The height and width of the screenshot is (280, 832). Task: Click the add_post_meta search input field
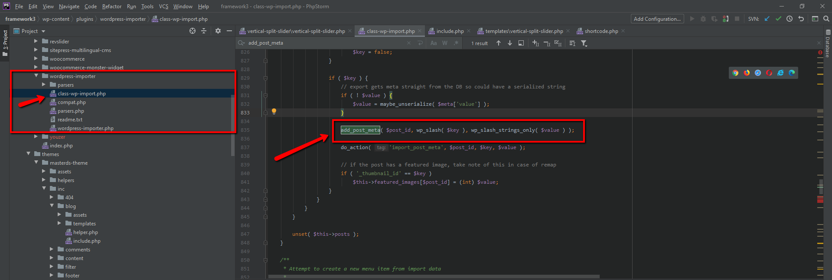point(325,43)
